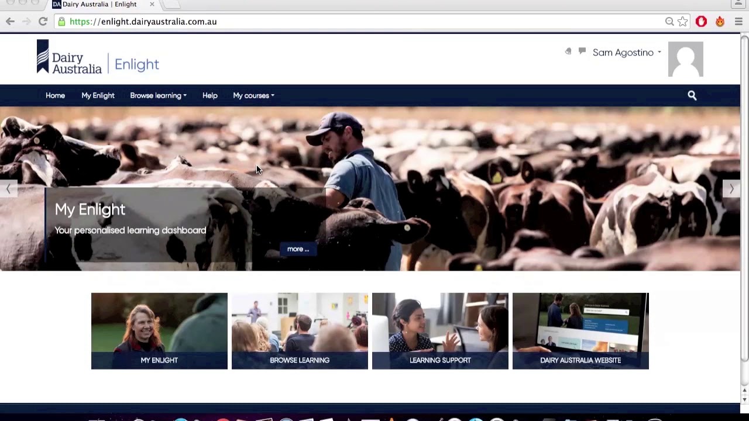Go to previous carousel slide
Screen dimensions: 749x421
tap(8, 188)
